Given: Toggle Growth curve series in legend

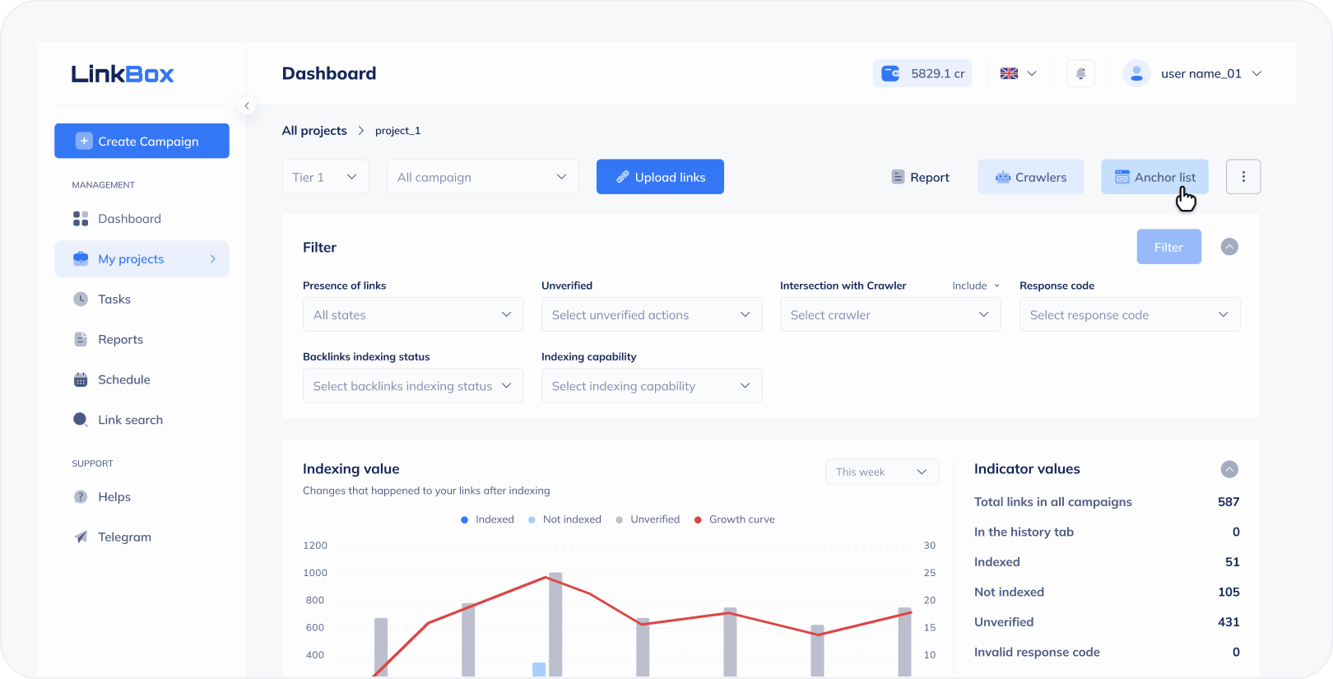Looking at the screenshot, I should point(735,519).
